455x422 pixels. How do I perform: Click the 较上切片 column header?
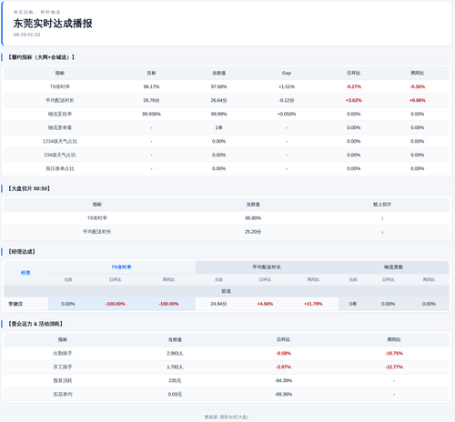[x=382, y=205]
